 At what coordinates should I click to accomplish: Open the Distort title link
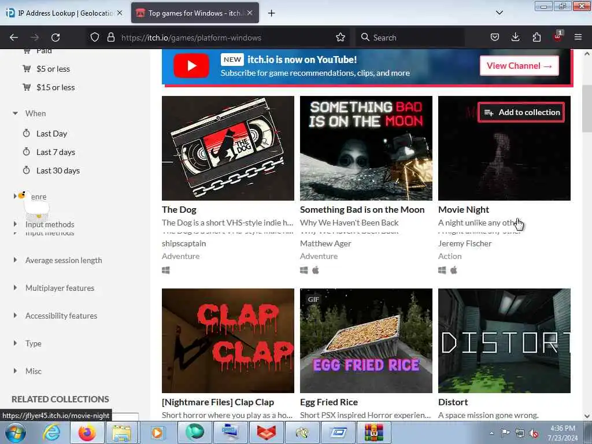coord(453,402)
